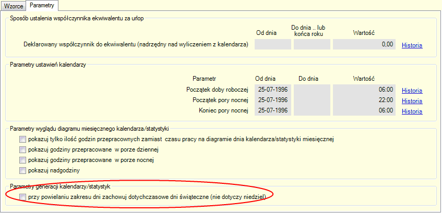
Task: View Historia for Koniec pory nocnej
Action: point(412,111)
